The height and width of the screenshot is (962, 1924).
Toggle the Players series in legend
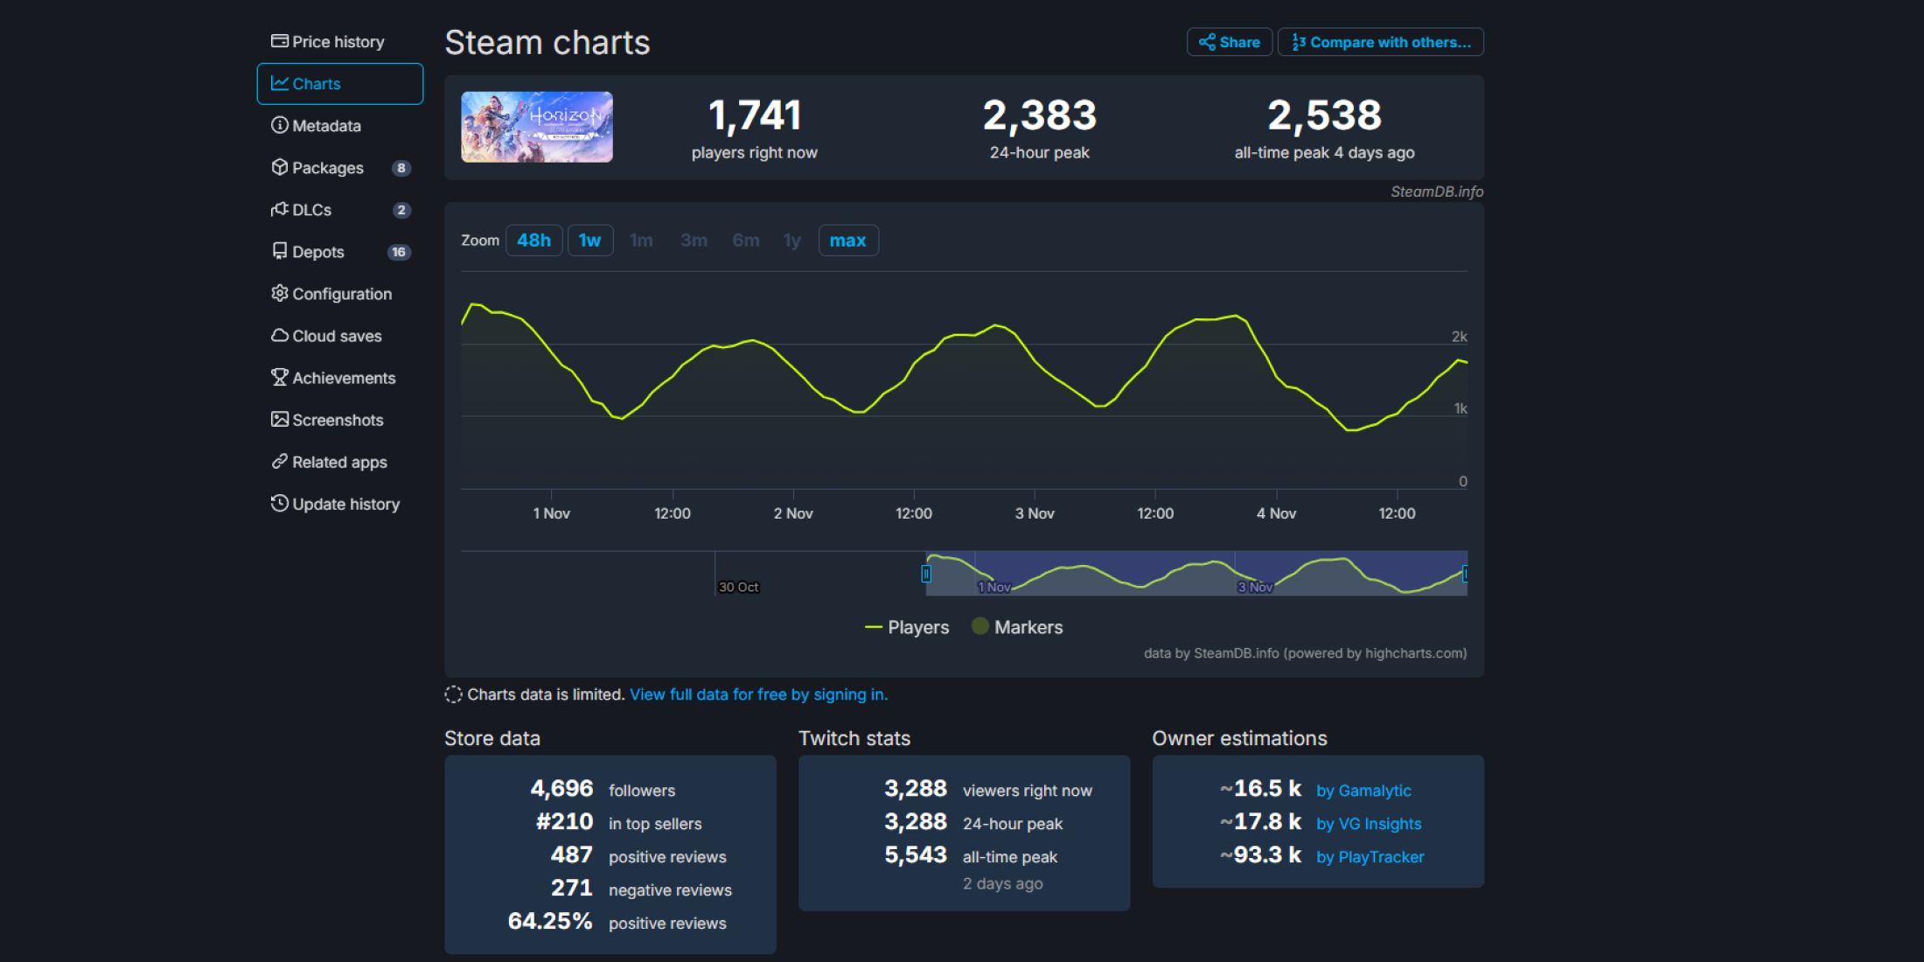pos(906,627)
